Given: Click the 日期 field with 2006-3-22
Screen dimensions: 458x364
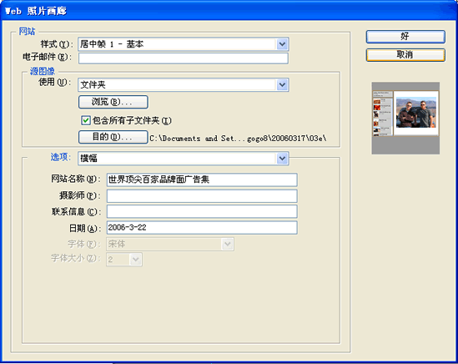Looking at the screenshot, I should pos(202,227).
